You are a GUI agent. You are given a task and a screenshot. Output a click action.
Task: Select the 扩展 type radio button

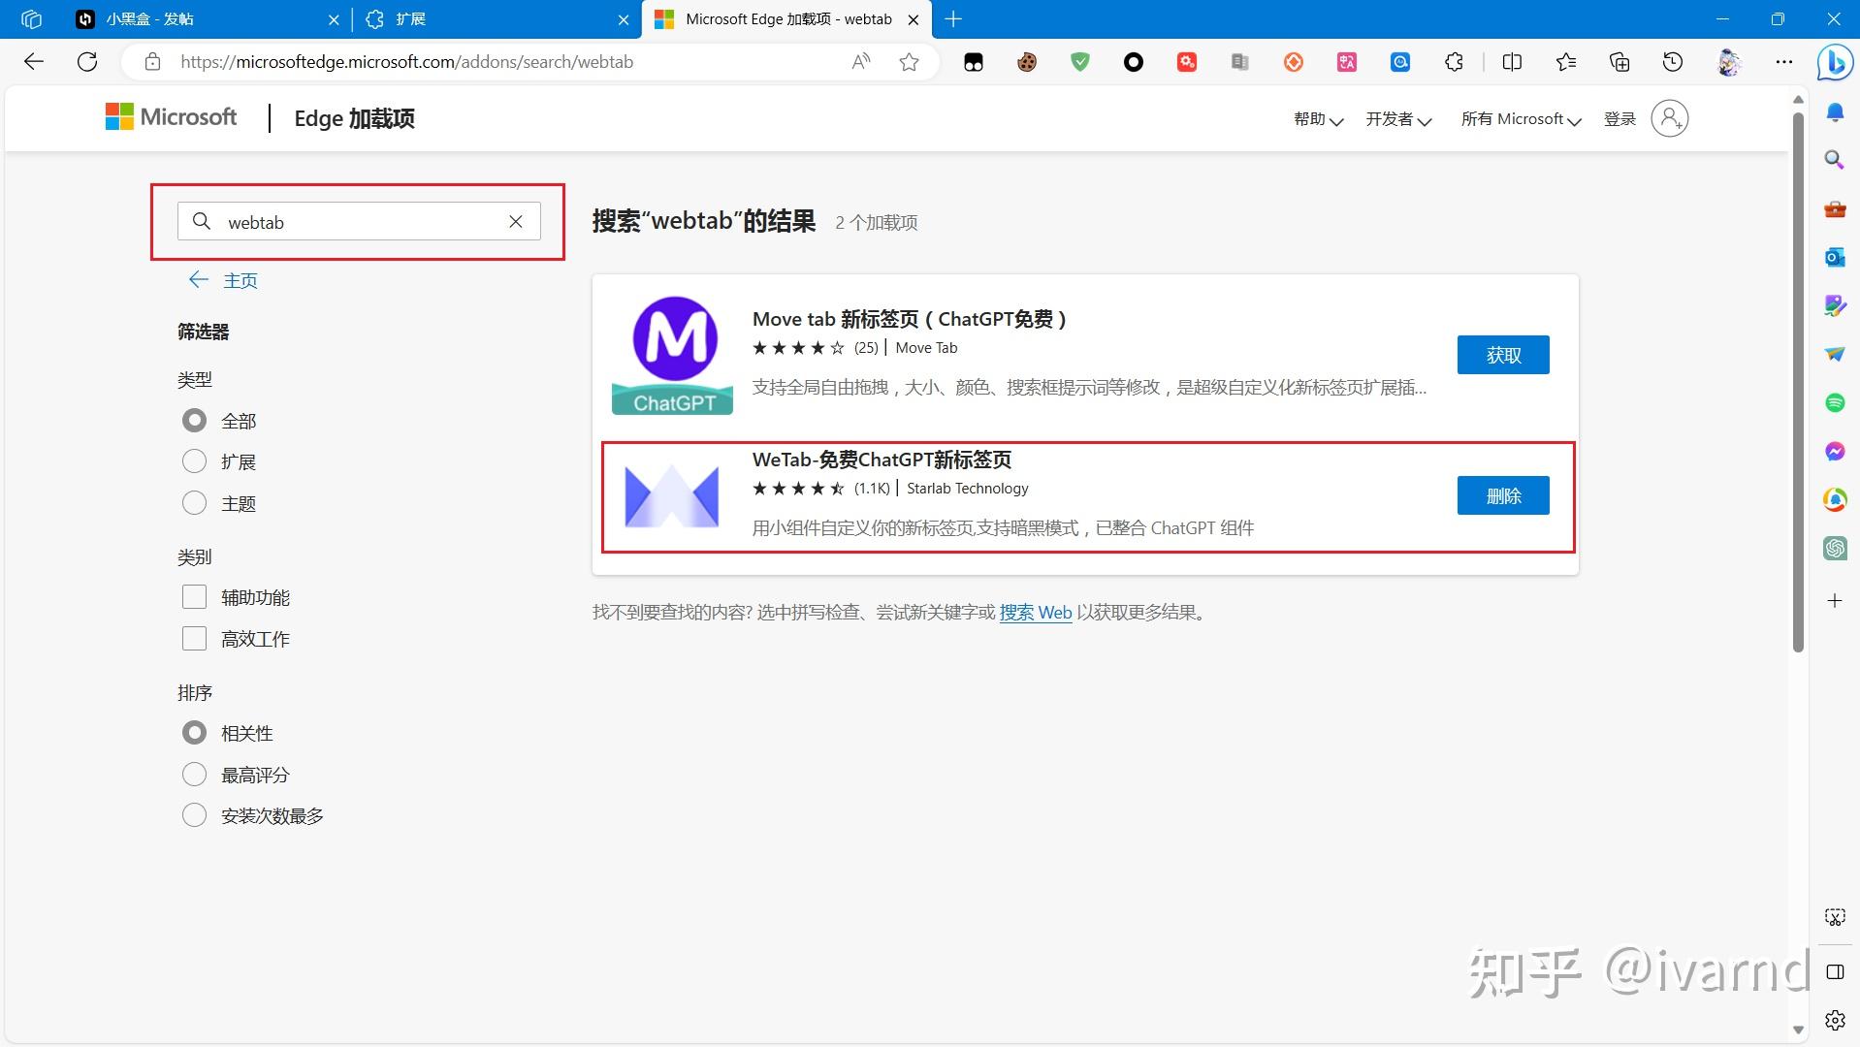click(x=194, y=461)
